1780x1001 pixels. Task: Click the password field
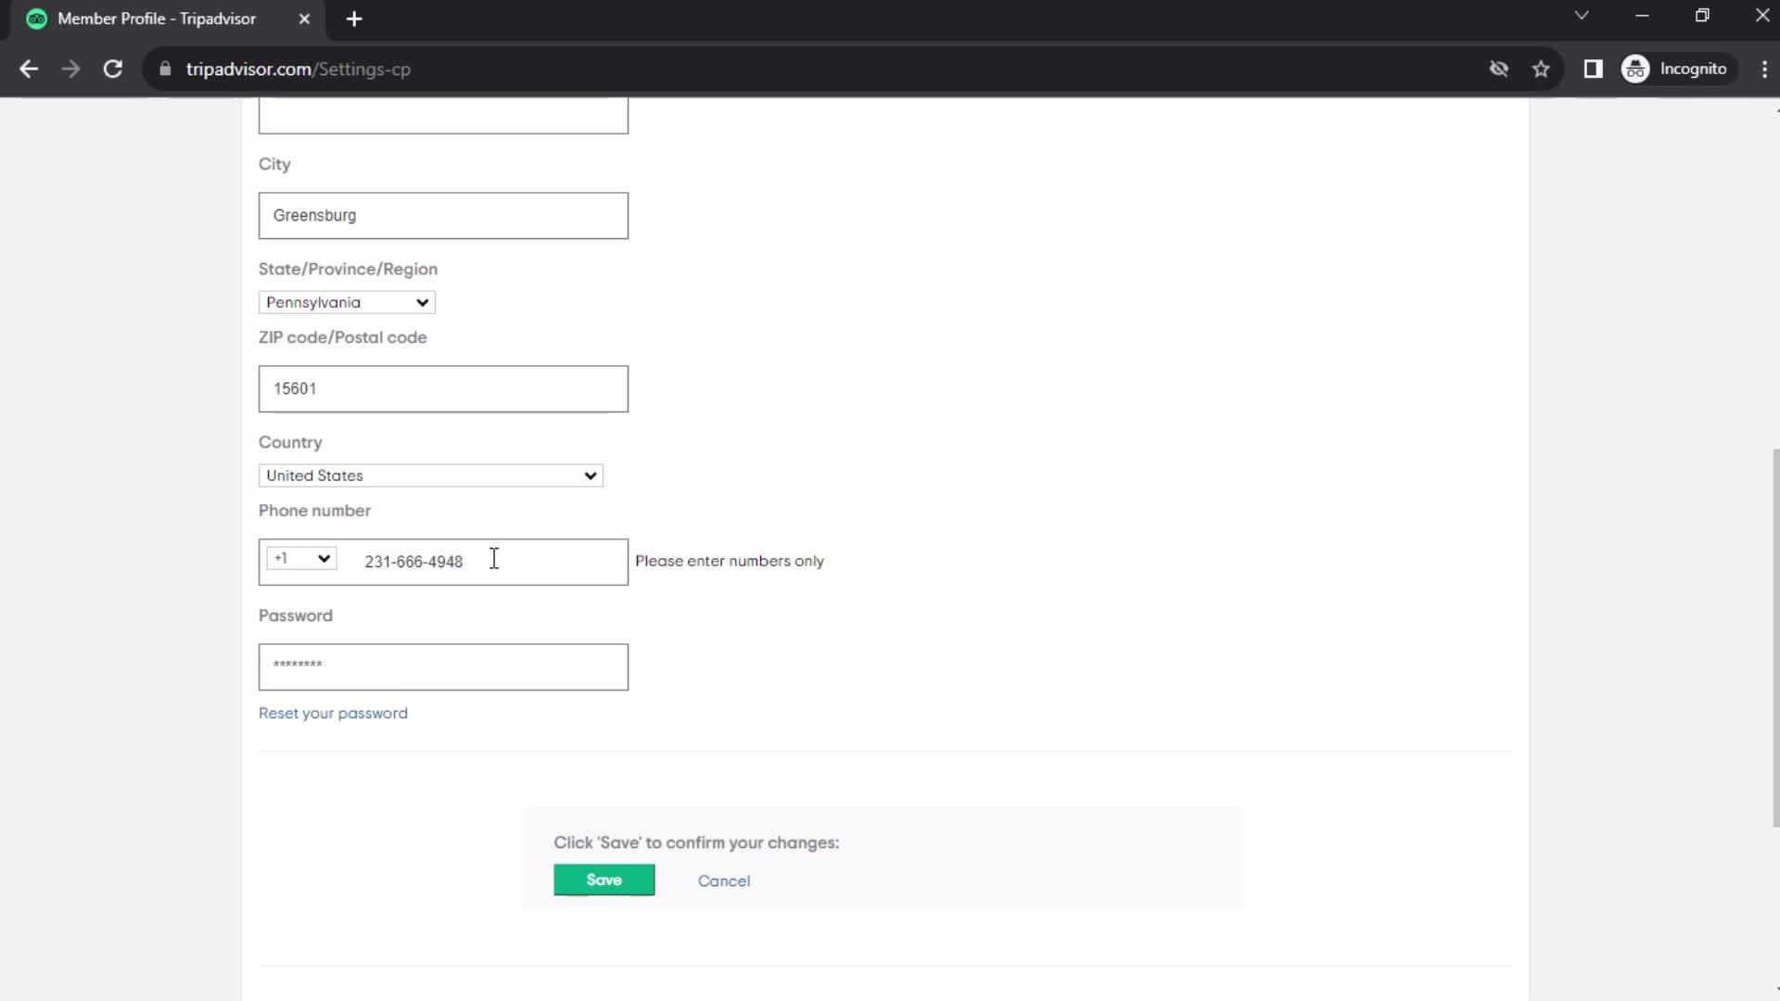tap(444, 666)
